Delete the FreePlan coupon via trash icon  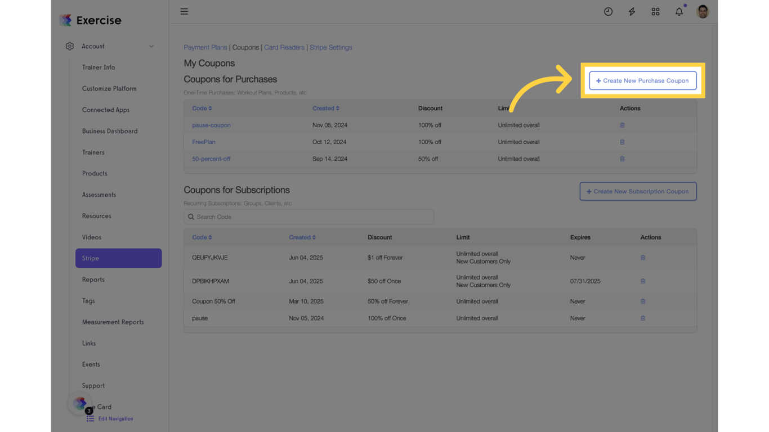tap(622, 142)
